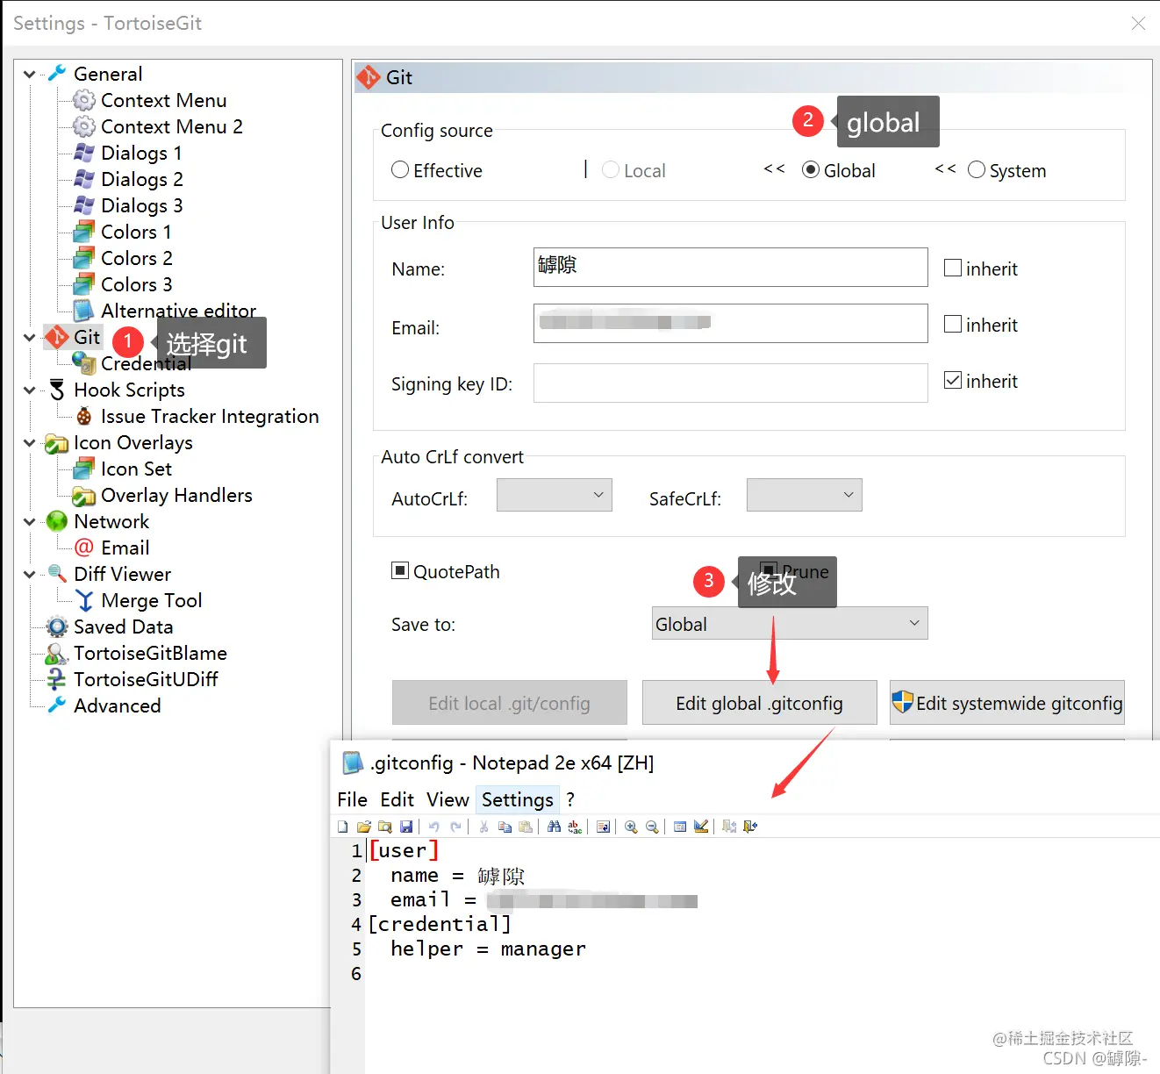This screenshot has height=1074, width=1160.
Task: Collapse the Network tree node
Action: tap(29, 522)
